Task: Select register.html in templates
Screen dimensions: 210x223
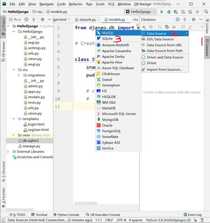Action: [38, 130]
